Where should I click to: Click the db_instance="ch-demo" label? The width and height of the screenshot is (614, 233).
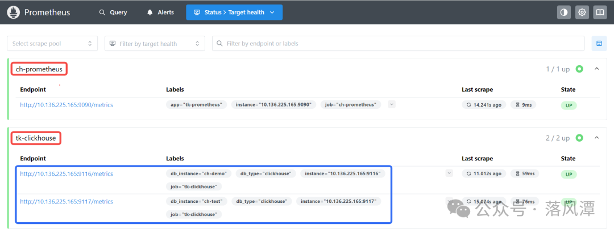pos(199,173)
